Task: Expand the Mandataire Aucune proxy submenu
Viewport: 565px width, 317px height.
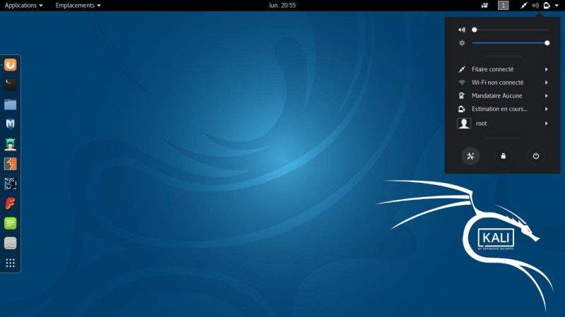Action: pyautogui.click(x=503, y=96)
